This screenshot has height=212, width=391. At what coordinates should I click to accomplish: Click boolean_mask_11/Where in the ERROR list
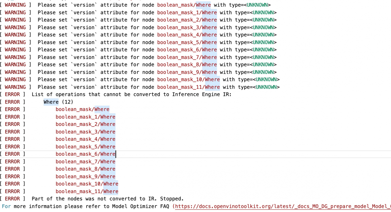[x=87, y=191]
